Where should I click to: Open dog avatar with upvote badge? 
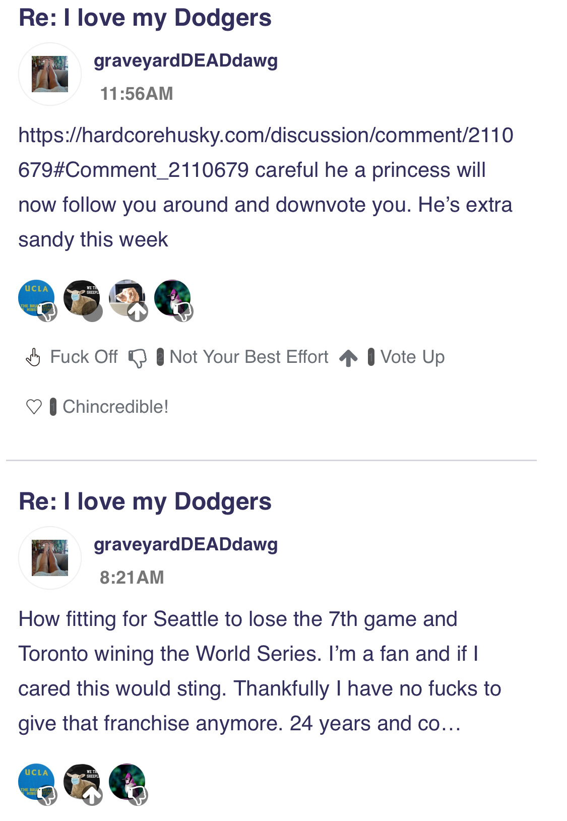[127, 298]
